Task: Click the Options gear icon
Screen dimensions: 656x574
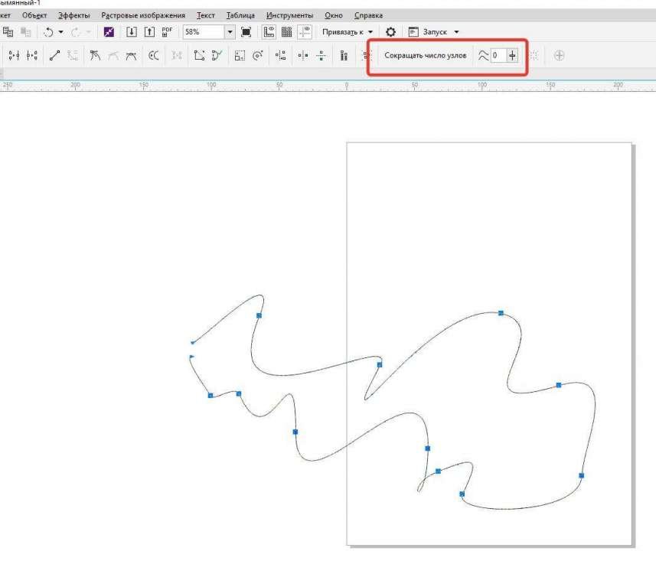Action: pyautogui.click(x=390, y=32)
